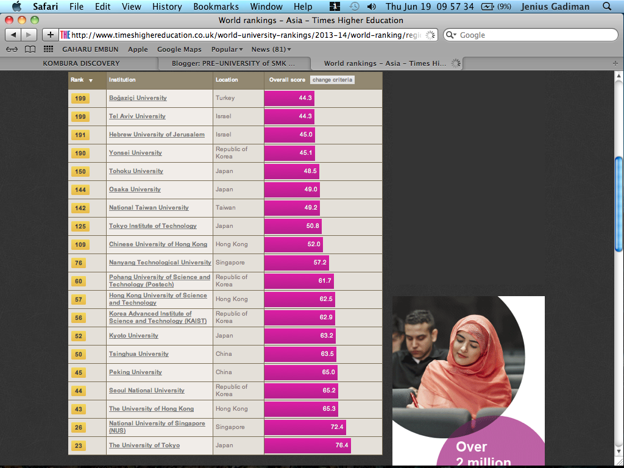Click the THE site favicon in address bar
Screen dimensions: 624x468
pos(65,35)
